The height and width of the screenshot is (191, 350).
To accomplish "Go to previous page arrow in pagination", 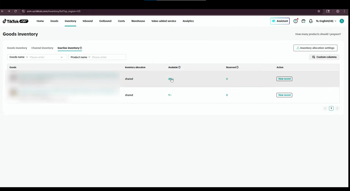I will [325, 108].
